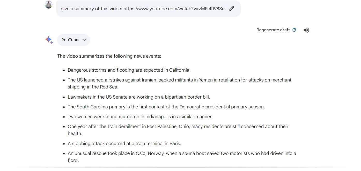Click the Gemini sparkle icon
Image resolution: width=361 pixels, height=171 pixels.
pyautogui.click(x=49, y=40)
